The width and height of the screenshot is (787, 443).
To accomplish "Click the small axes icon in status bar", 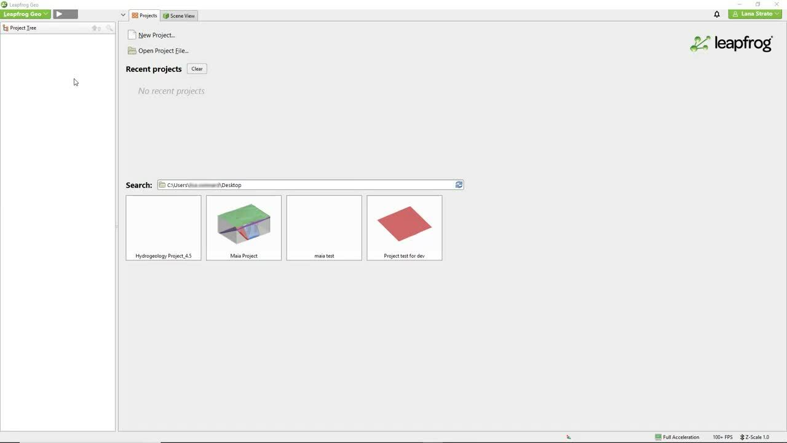I will pos(569,437).
